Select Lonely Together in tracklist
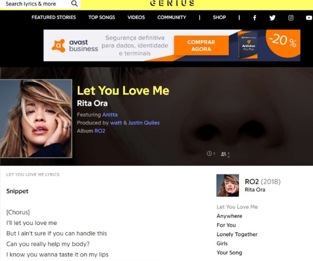 click(237, 234)
